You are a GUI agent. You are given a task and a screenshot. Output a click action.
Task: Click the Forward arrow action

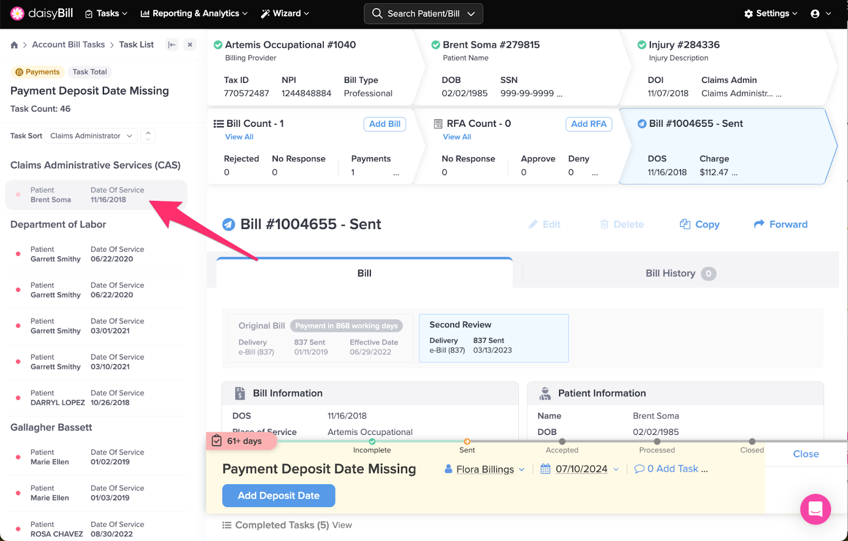[781, 224]
